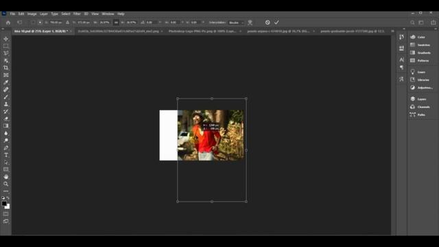Select the Move tool

click(x=6, y=38)
